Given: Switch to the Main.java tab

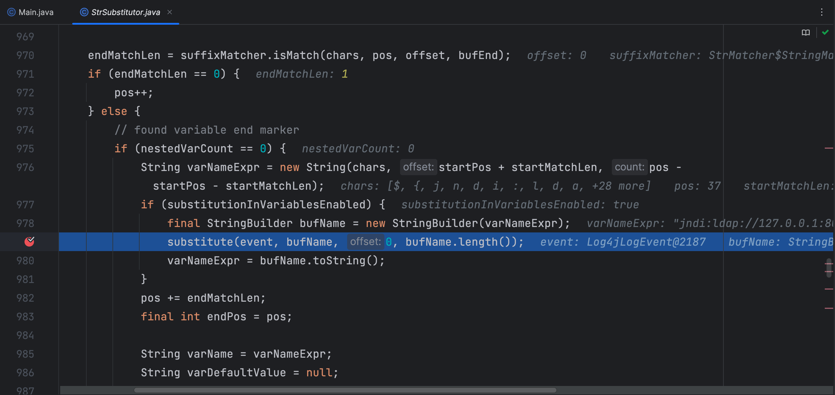Looking at the screenshot, I should pyautogui.click(x=30, y=12).
